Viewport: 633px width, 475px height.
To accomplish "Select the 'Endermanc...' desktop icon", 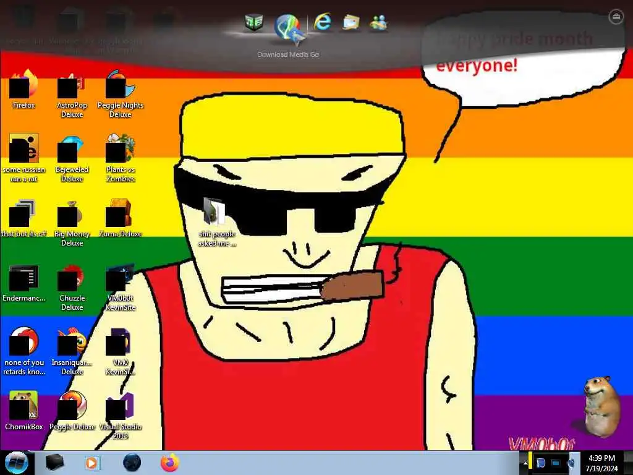I will click(24, 283).
